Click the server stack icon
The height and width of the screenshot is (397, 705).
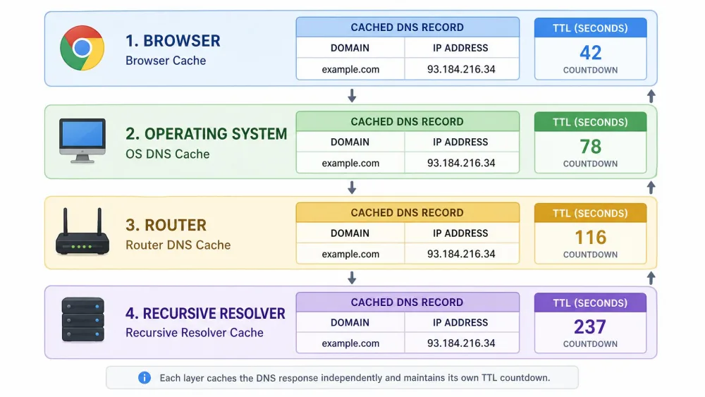pos(82,319)
